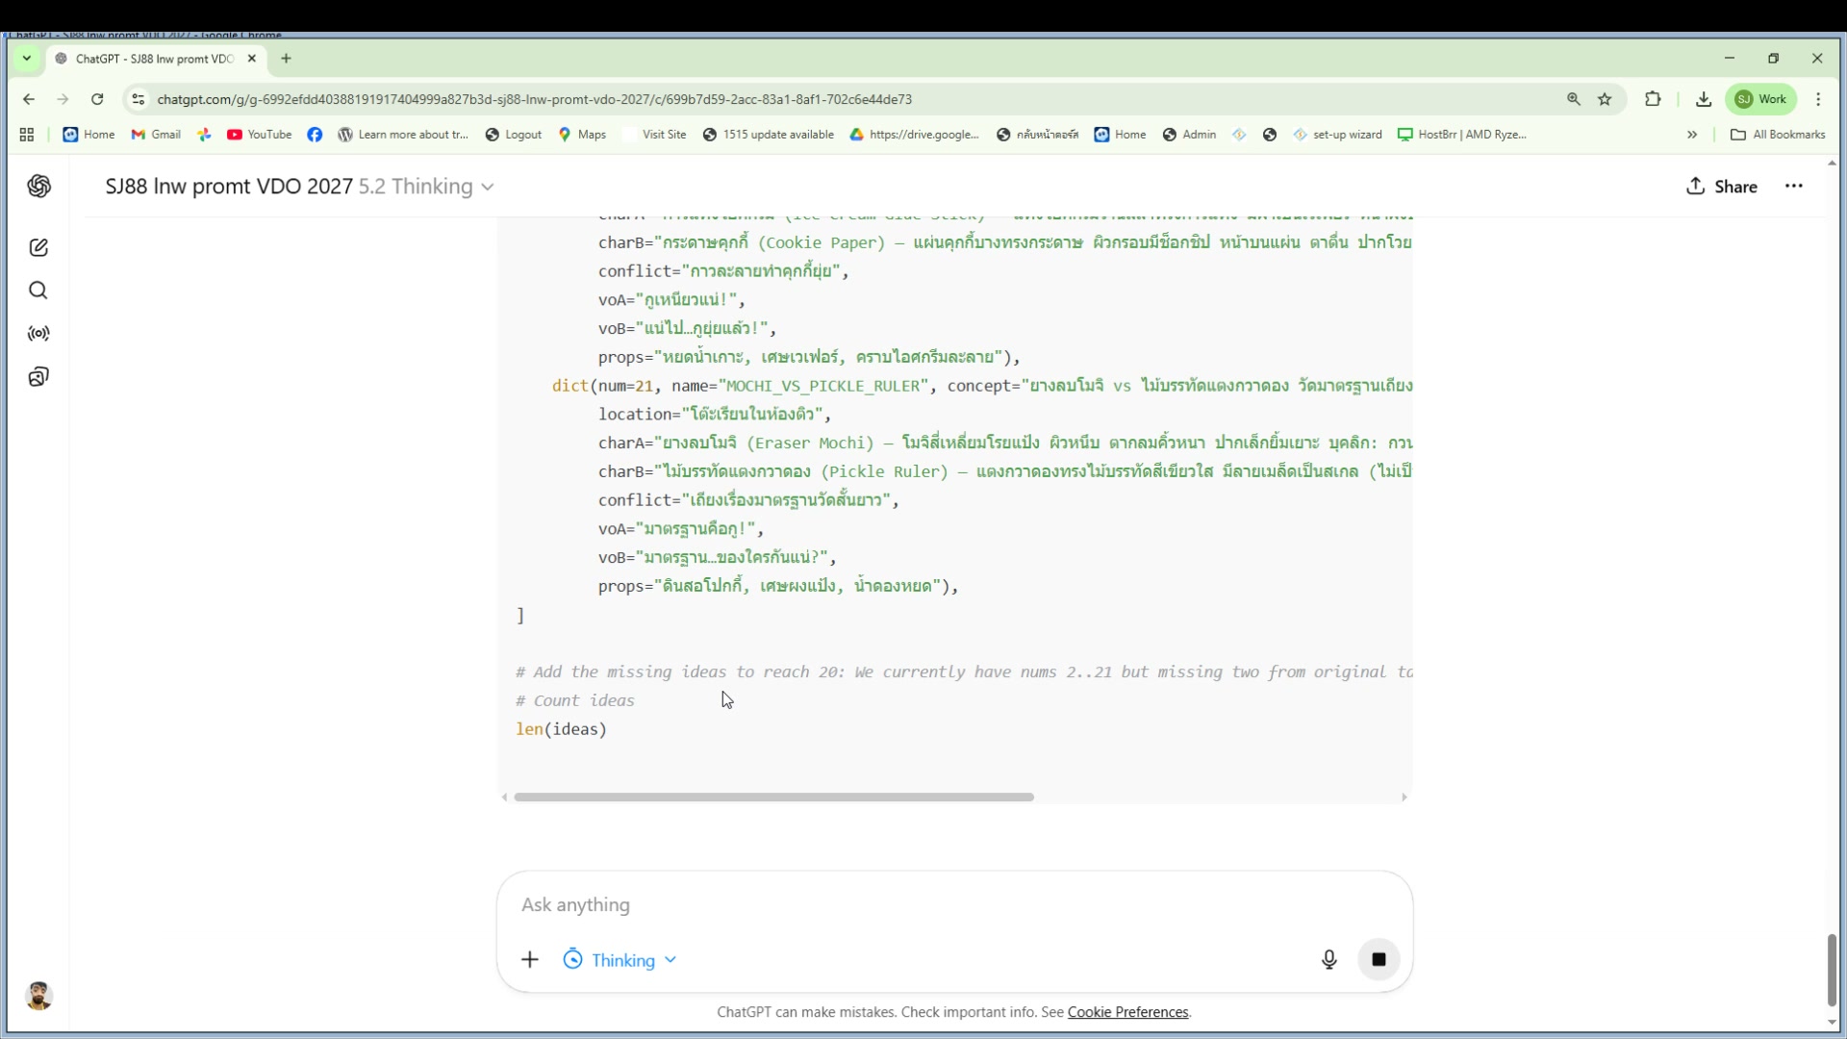Open the YouTube bookmark
Image resolution: width=1847 pixels, height=1039 pixels.
(260, 135)
